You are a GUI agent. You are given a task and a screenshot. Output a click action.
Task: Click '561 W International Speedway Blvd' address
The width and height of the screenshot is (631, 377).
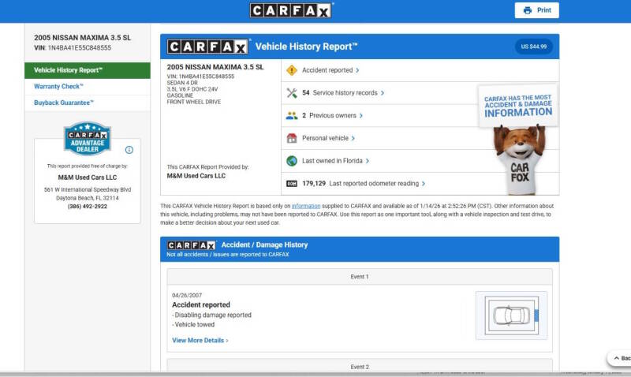coord(88,189)
